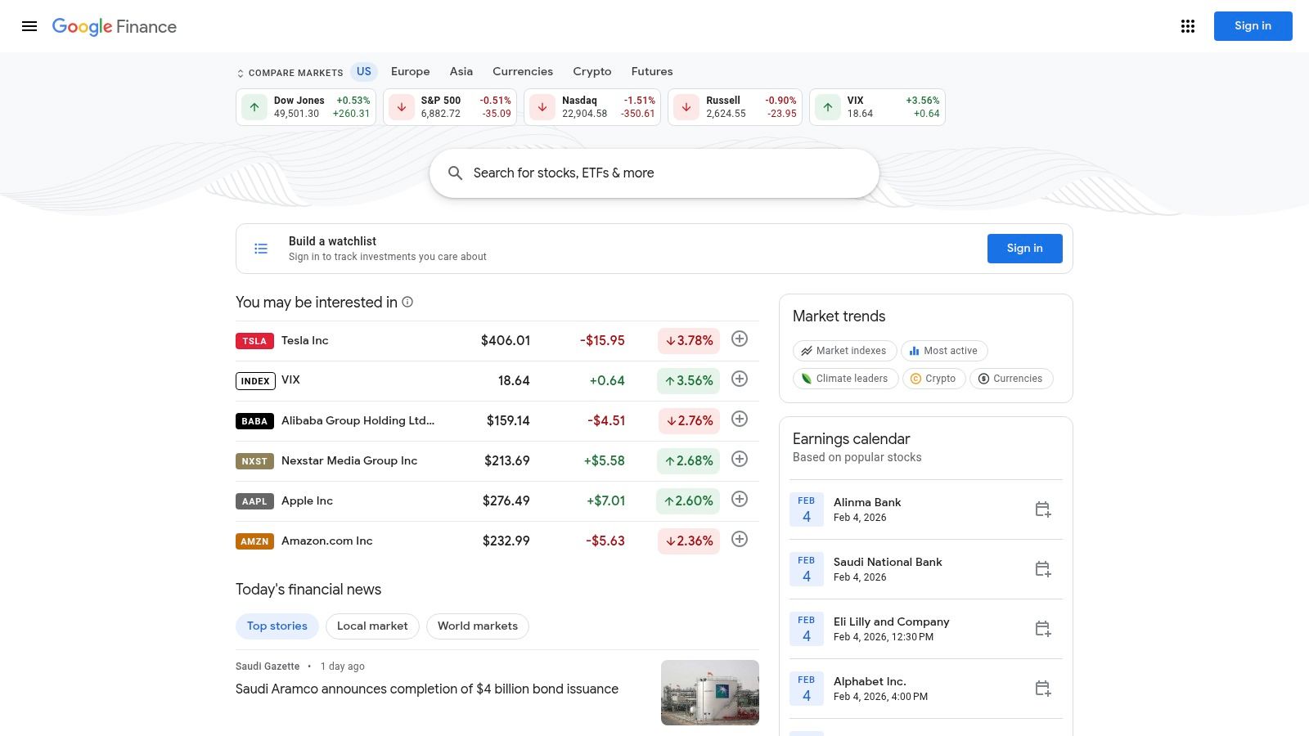Open Crypto chip in Market trends
The height and width of the screenshot is (736, 1309).
[934, 379]
